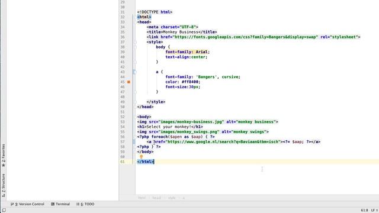
Task: Click the tool windows quick-access icon in status bar
Action: (4, 211)
